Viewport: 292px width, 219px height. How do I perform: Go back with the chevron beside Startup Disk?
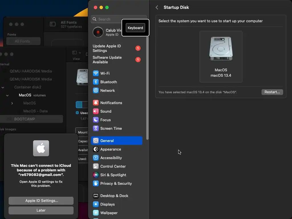click(x=157, y=7)
